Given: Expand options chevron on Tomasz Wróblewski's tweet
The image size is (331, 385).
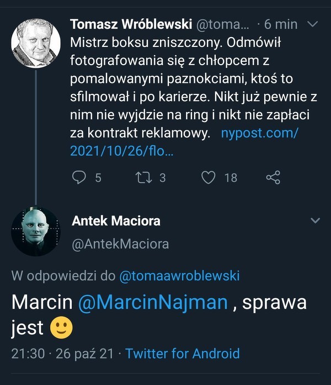Looking at the screenshot, I should point(313,24).
